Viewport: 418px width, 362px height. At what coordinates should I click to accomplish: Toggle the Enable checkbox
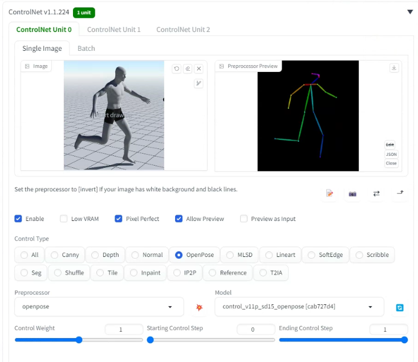coord(18,219)
